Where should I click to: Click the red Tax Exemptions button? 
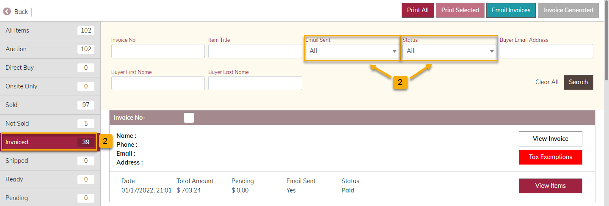click(550, 157)
